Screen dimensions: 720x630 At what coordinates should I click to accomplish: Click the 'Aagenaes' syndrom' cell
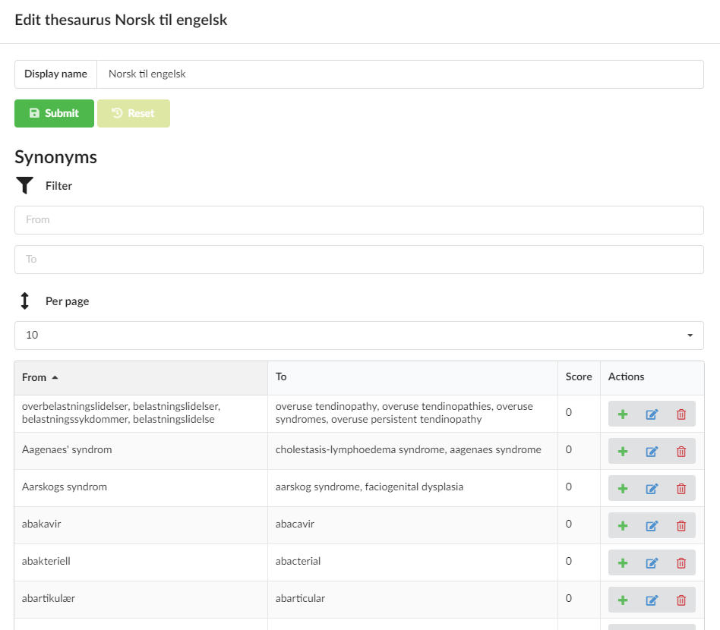pyautogui.click(x=141, y=451)
